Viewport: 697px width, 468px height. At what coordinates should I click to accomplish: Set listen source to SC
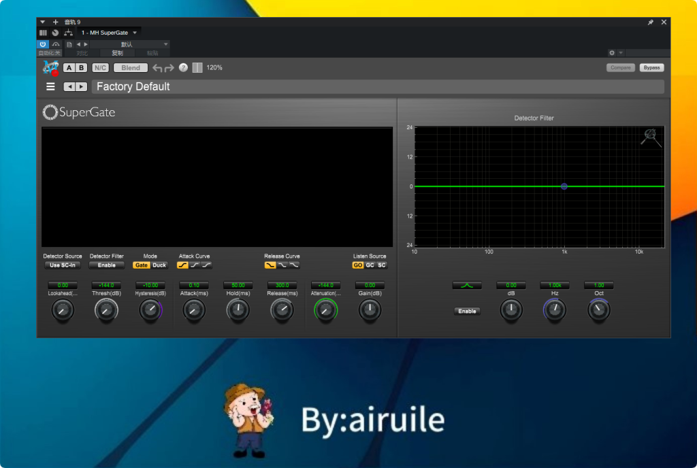tap(382, 265)
